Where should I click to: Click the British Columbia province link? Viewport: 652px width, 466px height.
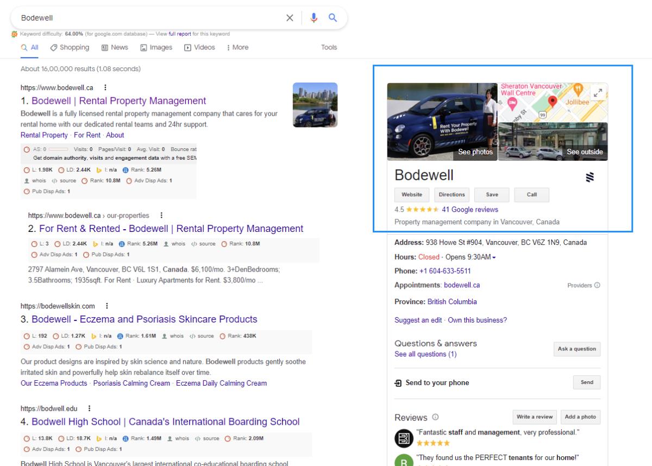click(x=452, y=301)
